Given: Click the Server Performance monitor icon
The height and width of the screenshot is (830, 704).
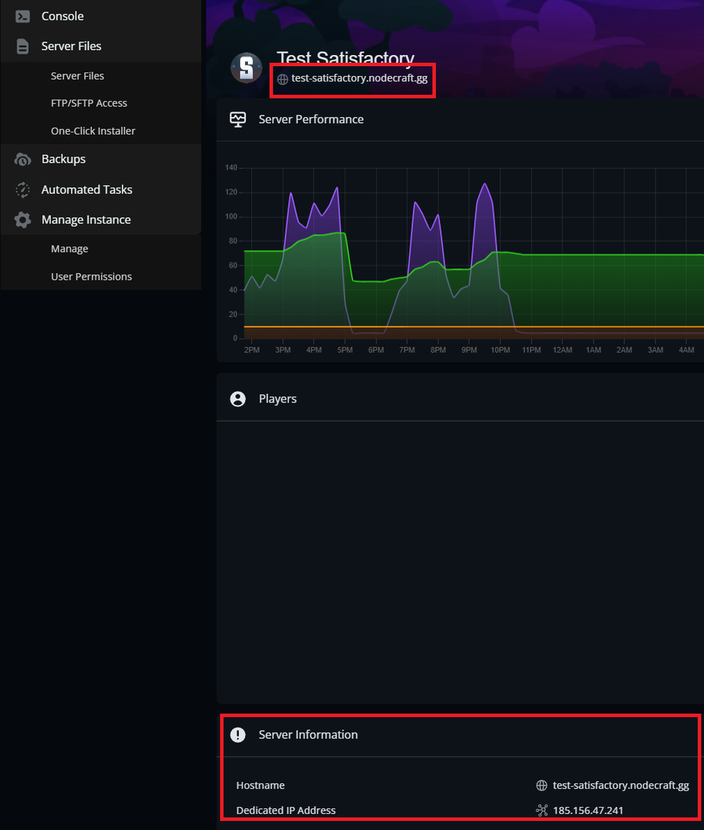Looking at the screenshot, I should click(237, 119).
